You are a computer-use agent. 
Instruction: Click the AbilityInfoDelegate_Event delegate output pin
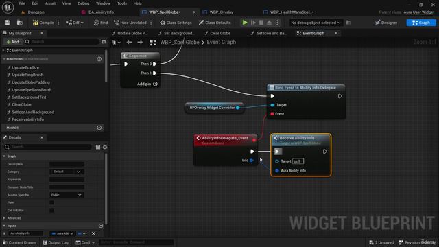[x=254, y=140]
